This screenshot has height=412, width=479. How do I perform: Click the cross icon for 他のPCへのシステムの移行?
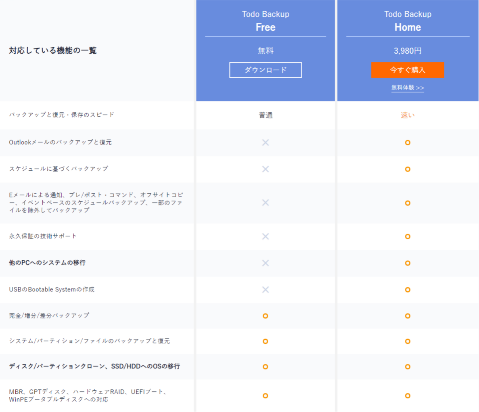pos(265,263)
